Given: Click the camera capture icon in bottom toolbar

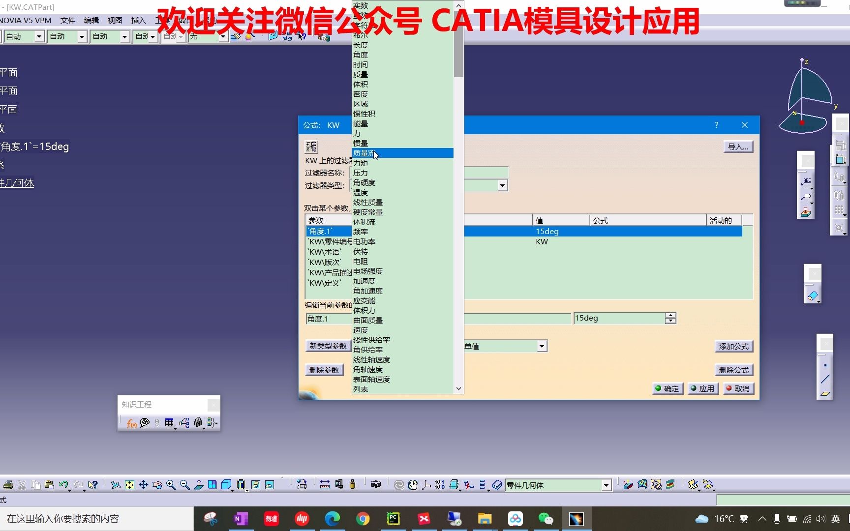Looking at the screenshot, I should pyautogui.click(x=375, y=484).
